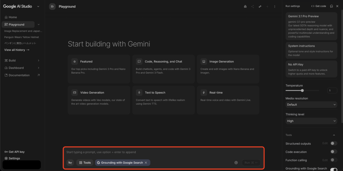Enable the Structured outputs toggle
343x171 pixels.
coord(333,144)
